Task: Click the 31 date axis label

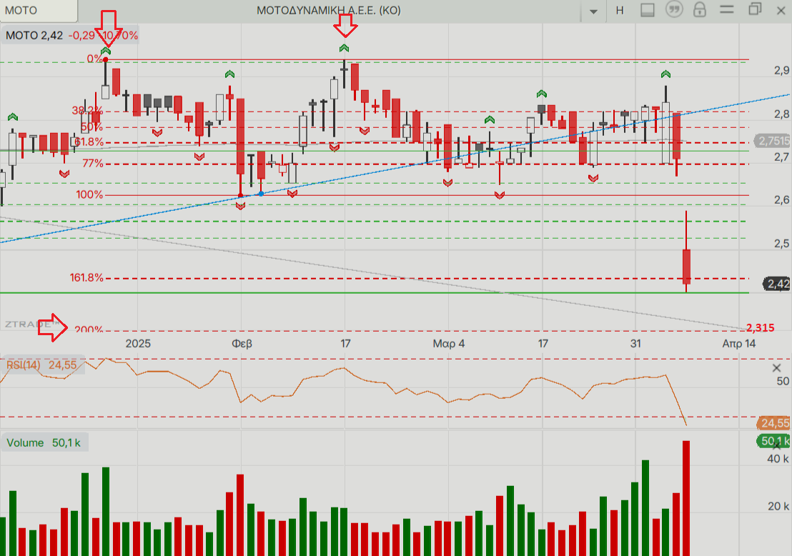Action: pyautogui.click(x=635, y=344)
